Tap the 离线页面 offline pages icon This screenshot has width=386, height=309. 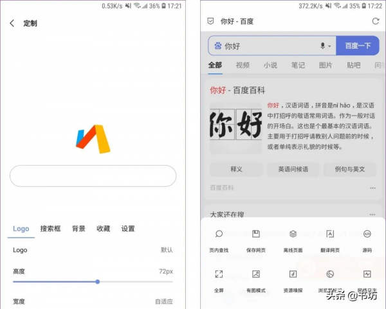coord(293,234)
